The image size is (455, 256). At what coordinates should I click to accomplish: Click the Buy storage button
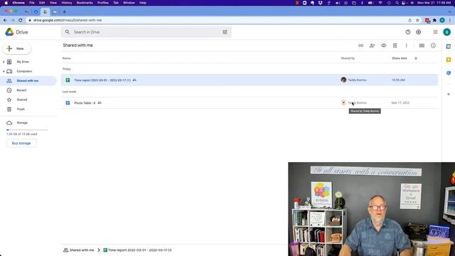pyautogui.click(x=21, y=143)
